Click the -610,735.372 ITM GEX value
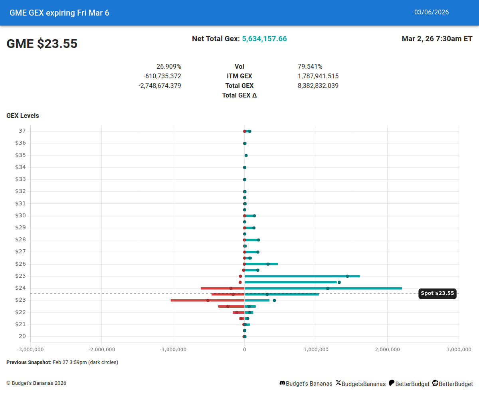This screenshot has width=479, height=394. point(162,76)
